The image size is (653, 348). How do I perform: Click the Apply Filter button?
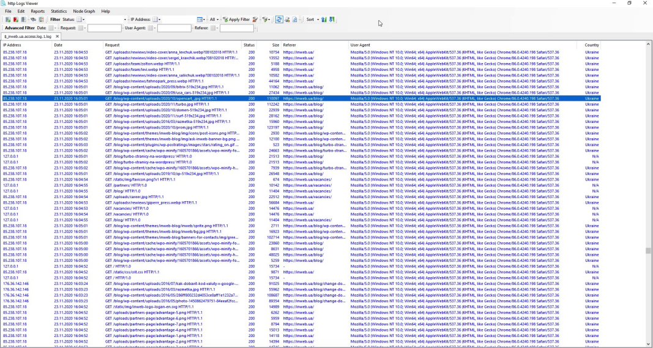pos(236,20)
